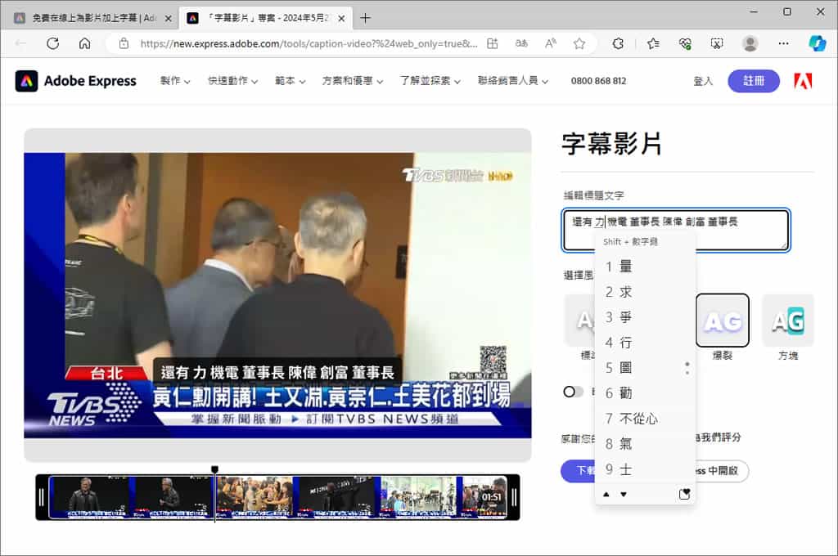Choose IME candidate 6 勸
This screenshot has height=556, width=838.
645,393
